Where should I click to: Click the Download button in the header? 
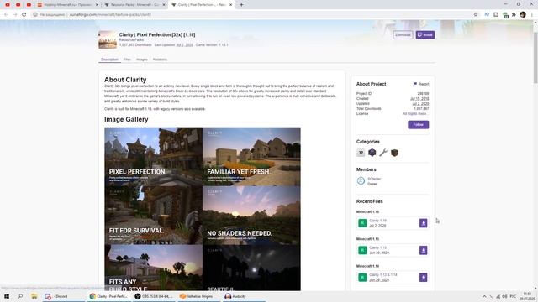403,35
